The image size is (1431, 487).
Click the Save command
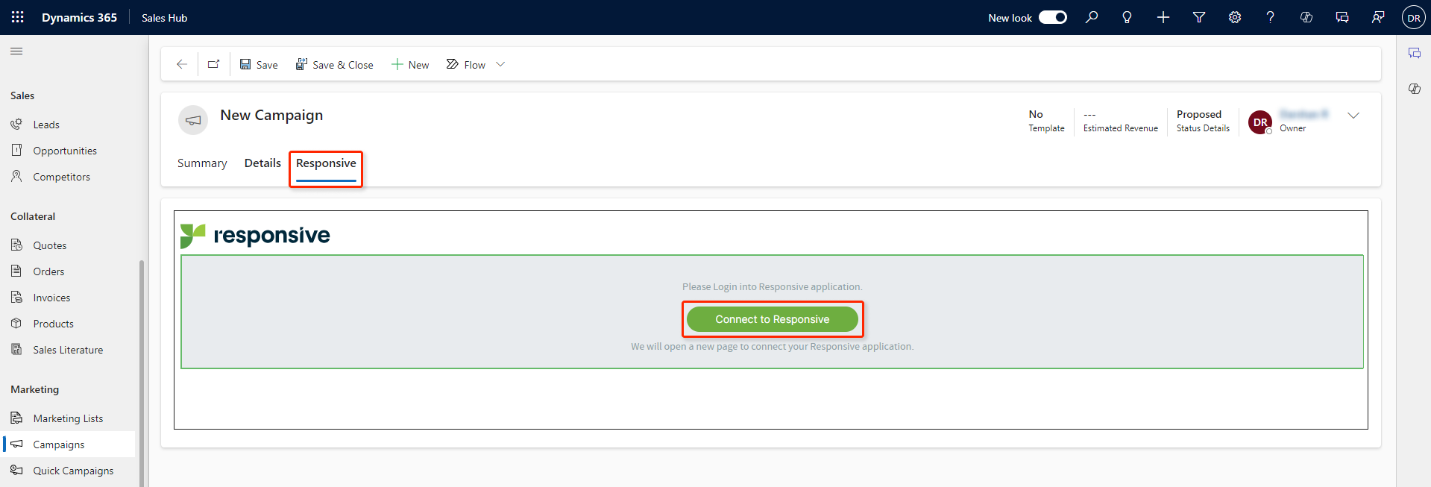click(259, 65)
